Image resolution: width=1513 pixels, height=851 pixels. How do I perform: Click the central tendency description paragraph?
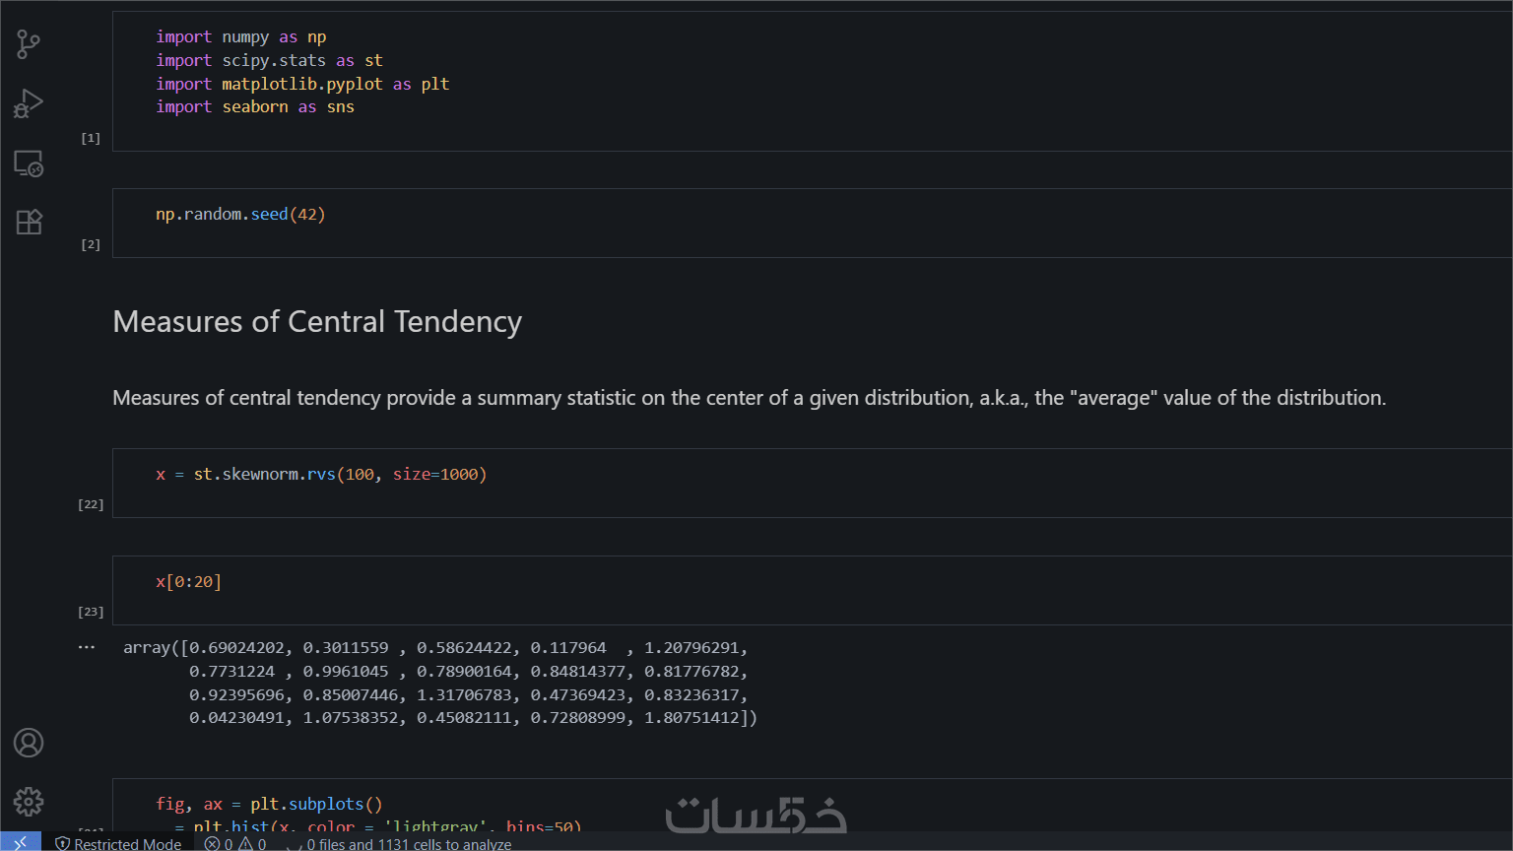click(749, 398)
